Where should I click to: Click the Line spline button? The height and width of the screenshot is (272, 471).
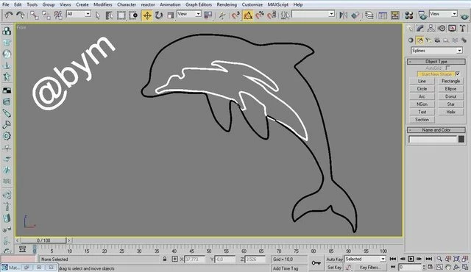(x=422, y=81)
